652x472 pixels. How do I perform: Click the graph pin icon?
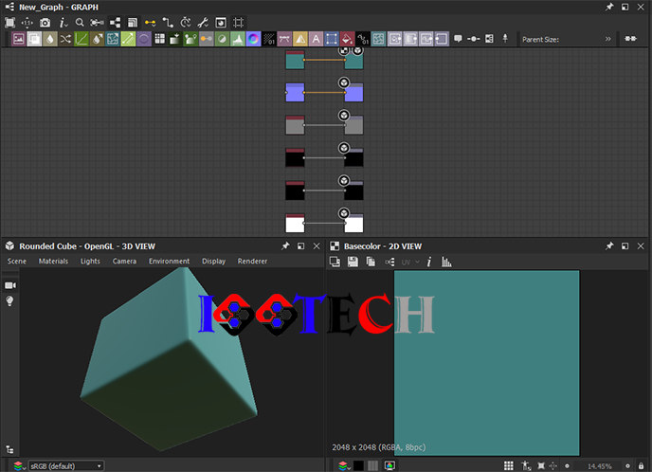point(505,39)
